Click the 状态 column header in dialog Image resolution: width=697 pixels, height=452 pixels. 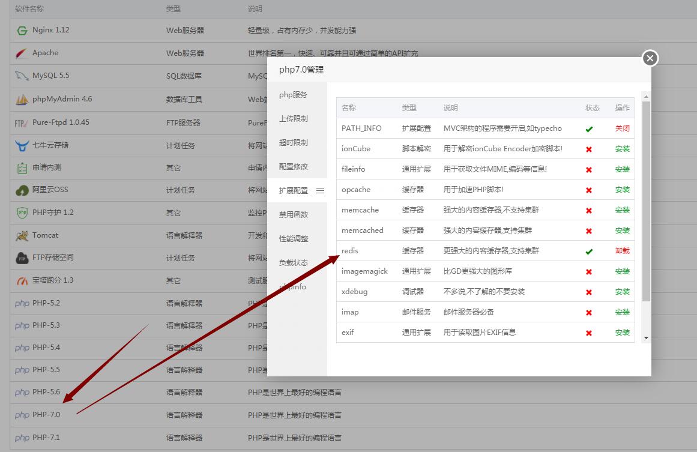(592, 108)
